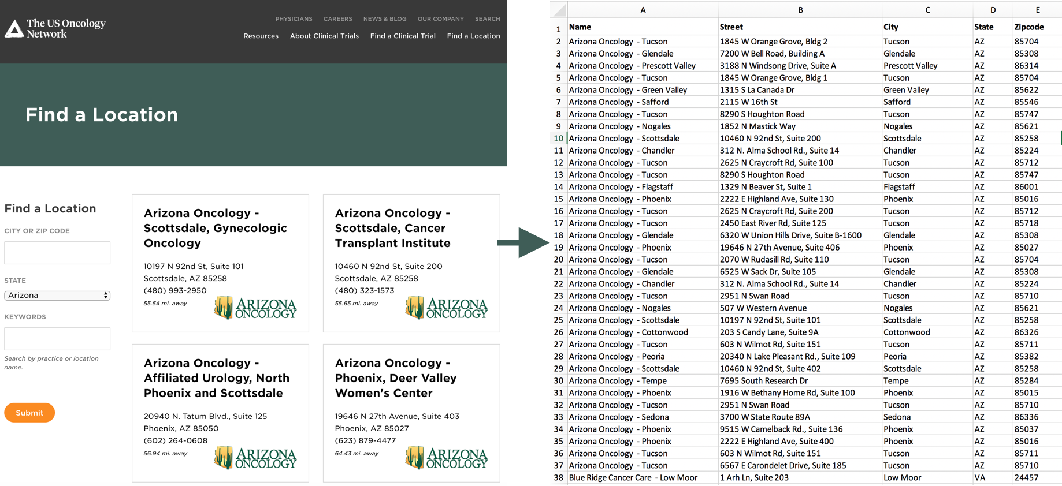Select zipcode cell 86001
1062x486 pixels.
tap(1037, 187)
